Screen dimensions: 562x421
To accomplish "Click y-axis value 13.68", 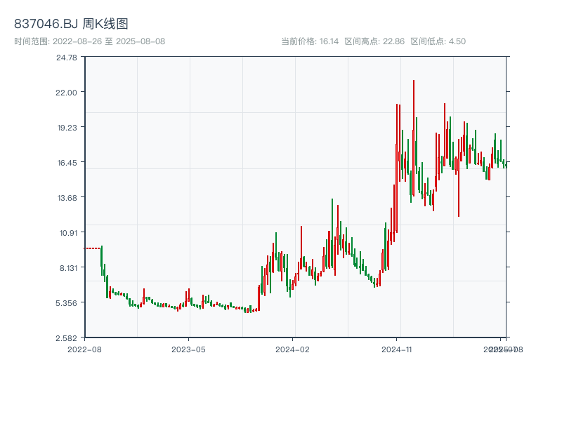I will click(x=67, y=198).
